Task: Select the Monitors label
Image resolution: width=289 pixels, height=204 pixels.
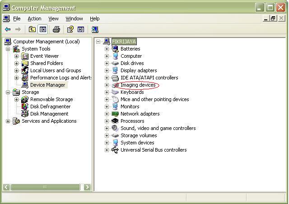Action: click(130, 107)
